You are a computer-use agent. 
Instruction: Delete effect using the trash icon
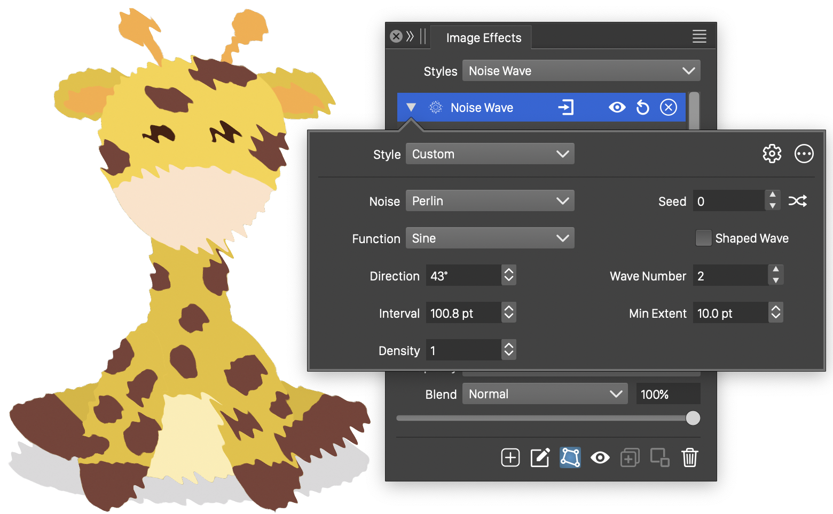point(689,457)
